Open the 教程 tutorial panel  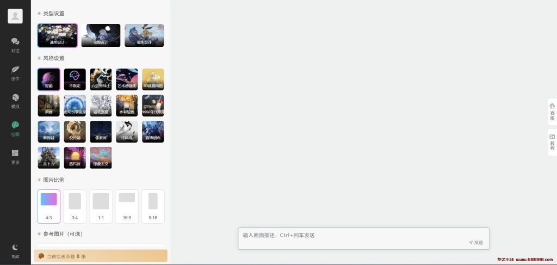coord(552,142)
